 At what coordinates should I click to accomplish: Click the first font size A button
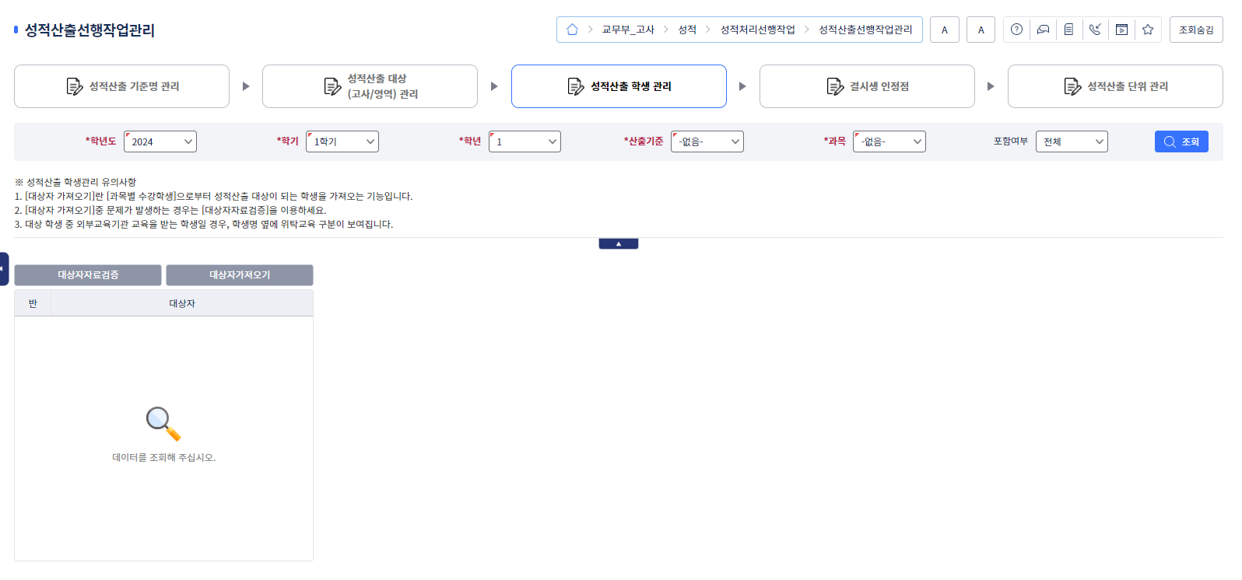[x=945, y=30]
